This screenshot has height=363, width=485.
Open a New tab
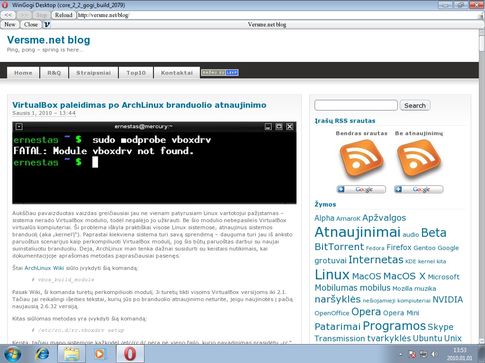[10, 25]
